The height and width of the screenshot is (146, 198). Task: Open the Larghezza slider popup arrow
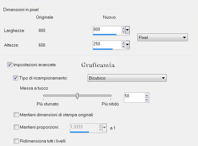[x=128, y=30]
